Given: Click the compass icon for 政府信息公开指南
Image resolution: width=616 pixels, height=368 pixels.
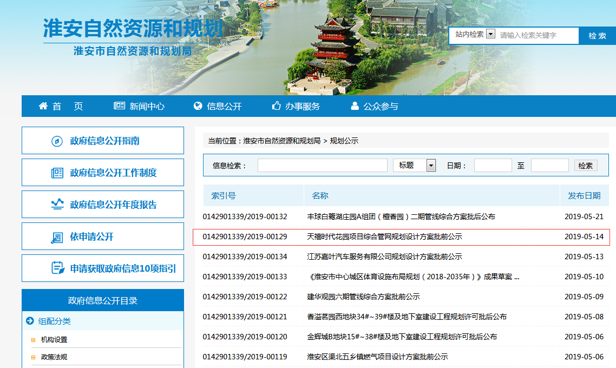Looking at the screenshot, I should [57, 141].
